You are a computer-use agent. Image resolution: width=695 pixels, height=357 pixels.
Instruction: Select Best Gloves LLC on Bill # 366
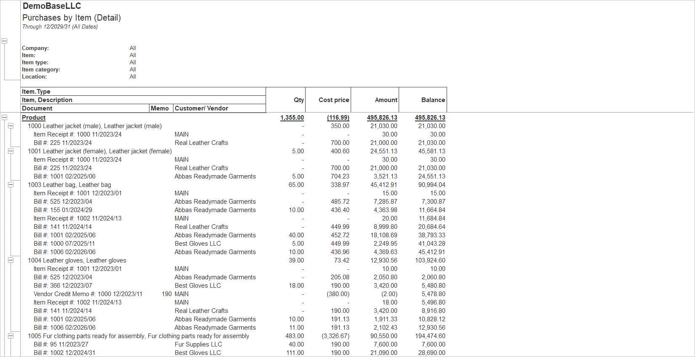(198, 286)
